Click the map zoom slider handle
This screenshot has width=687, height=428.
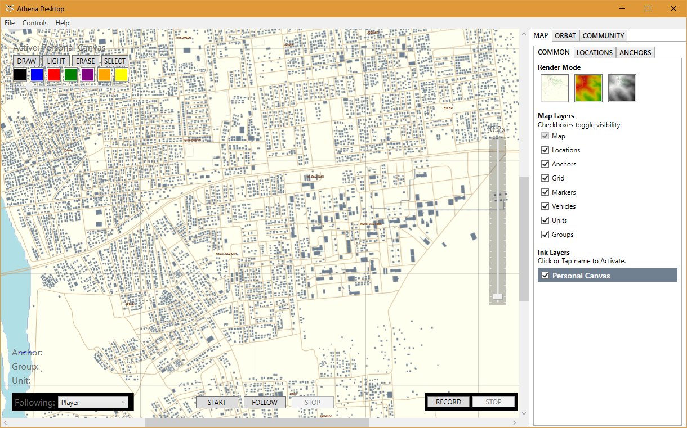point(498,296)
